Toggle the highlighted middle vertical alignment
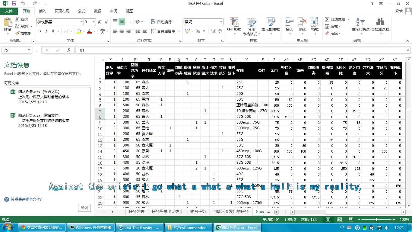Viewport: 412px width, 232px height. click(x=122, y=22)
